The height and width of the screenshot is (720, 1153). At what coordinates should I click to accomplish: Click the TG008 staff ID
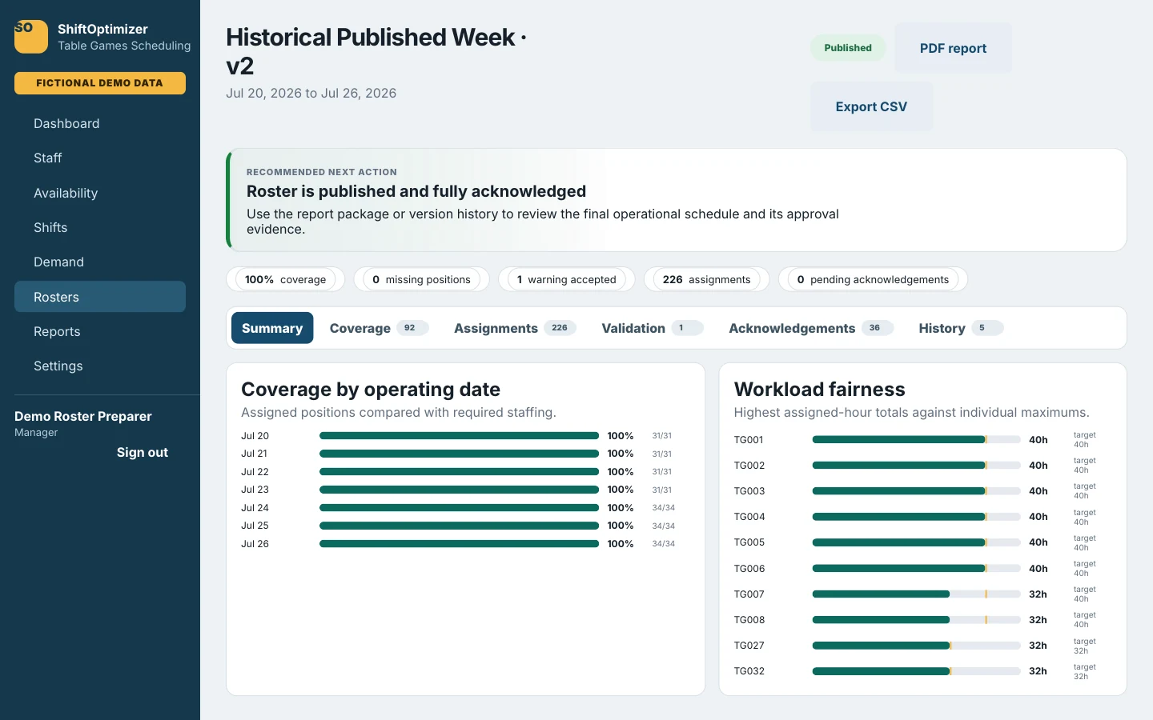click(x=749, y=620)
